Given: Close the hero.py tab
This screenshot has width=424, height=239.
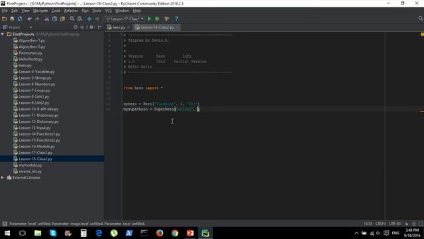Looking at the screenshot, I should 128,27.
